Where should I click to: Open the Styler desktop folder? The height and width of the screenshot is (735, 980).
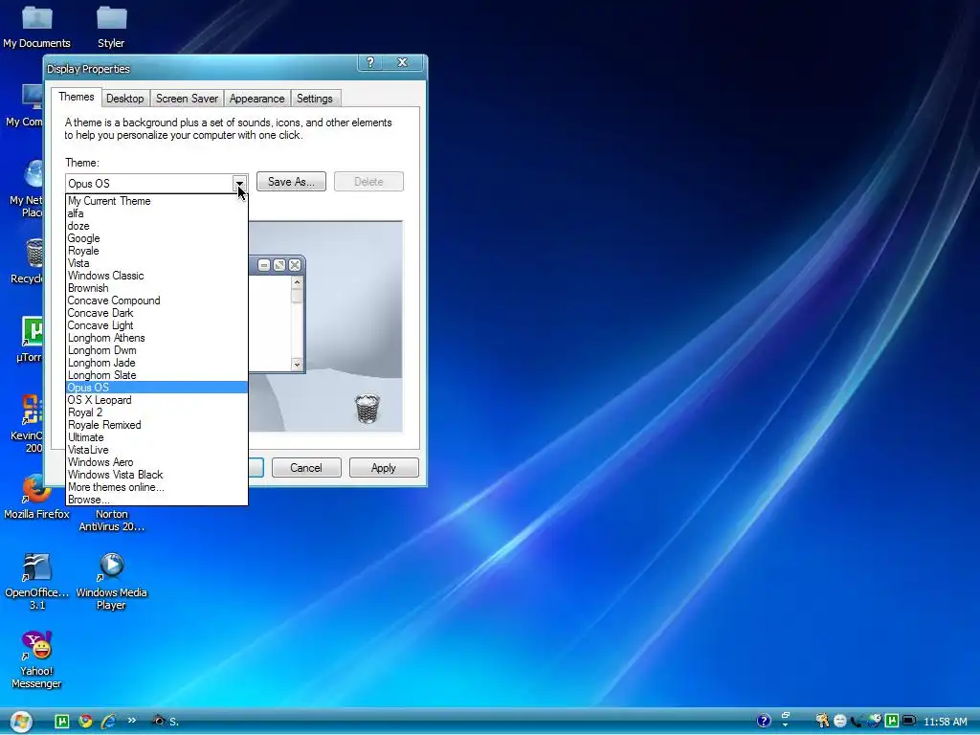111,26
